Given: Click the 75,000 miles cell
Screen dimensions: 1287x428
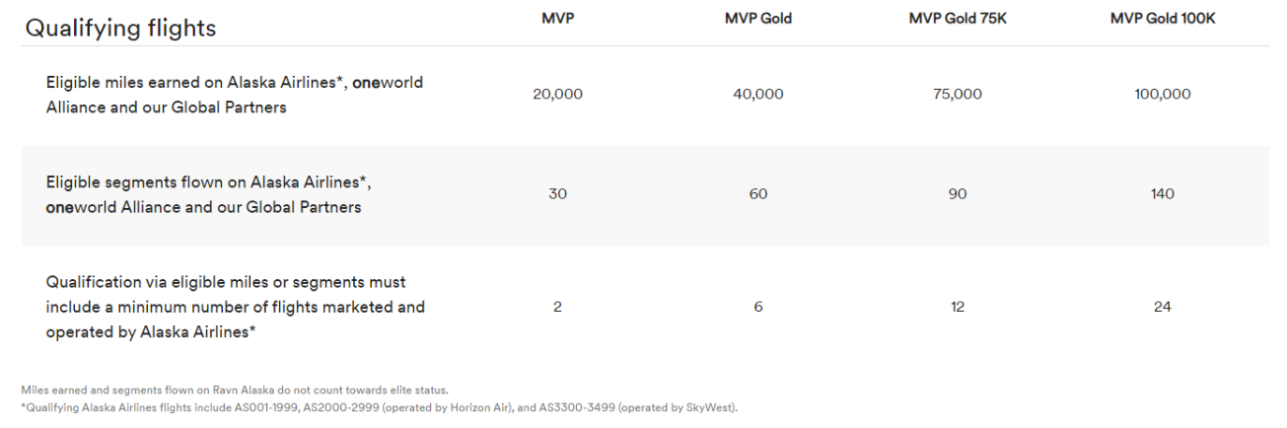Looking at the screenshot, I should (957, 95).
